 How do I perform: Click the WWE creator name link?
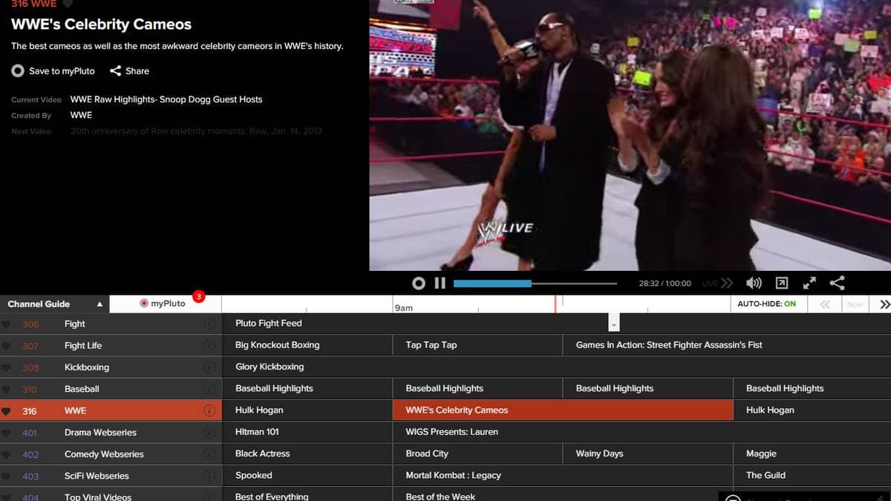[x=81, y=115]
